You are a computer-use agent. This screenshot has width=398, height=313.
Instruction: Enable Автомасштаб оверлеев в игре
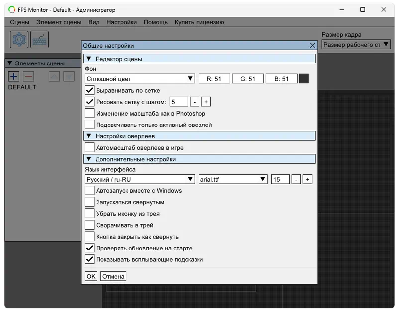coord(90,147)
